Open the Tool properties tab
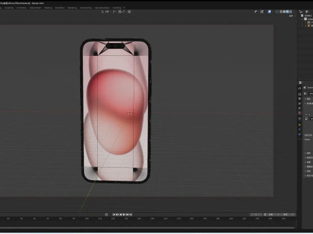The height and width of the screenshot is (234, 313). coord(299,88)
